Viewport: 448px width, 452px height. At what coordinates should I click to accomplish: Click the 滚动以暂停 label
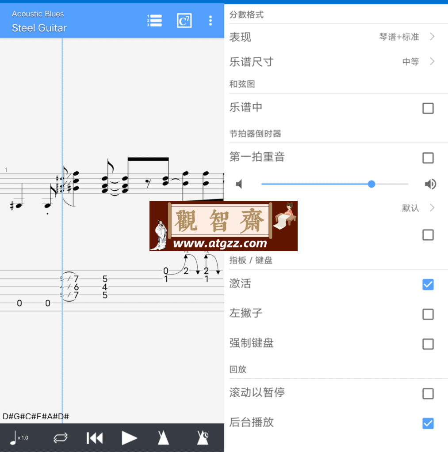pos(257,392)
